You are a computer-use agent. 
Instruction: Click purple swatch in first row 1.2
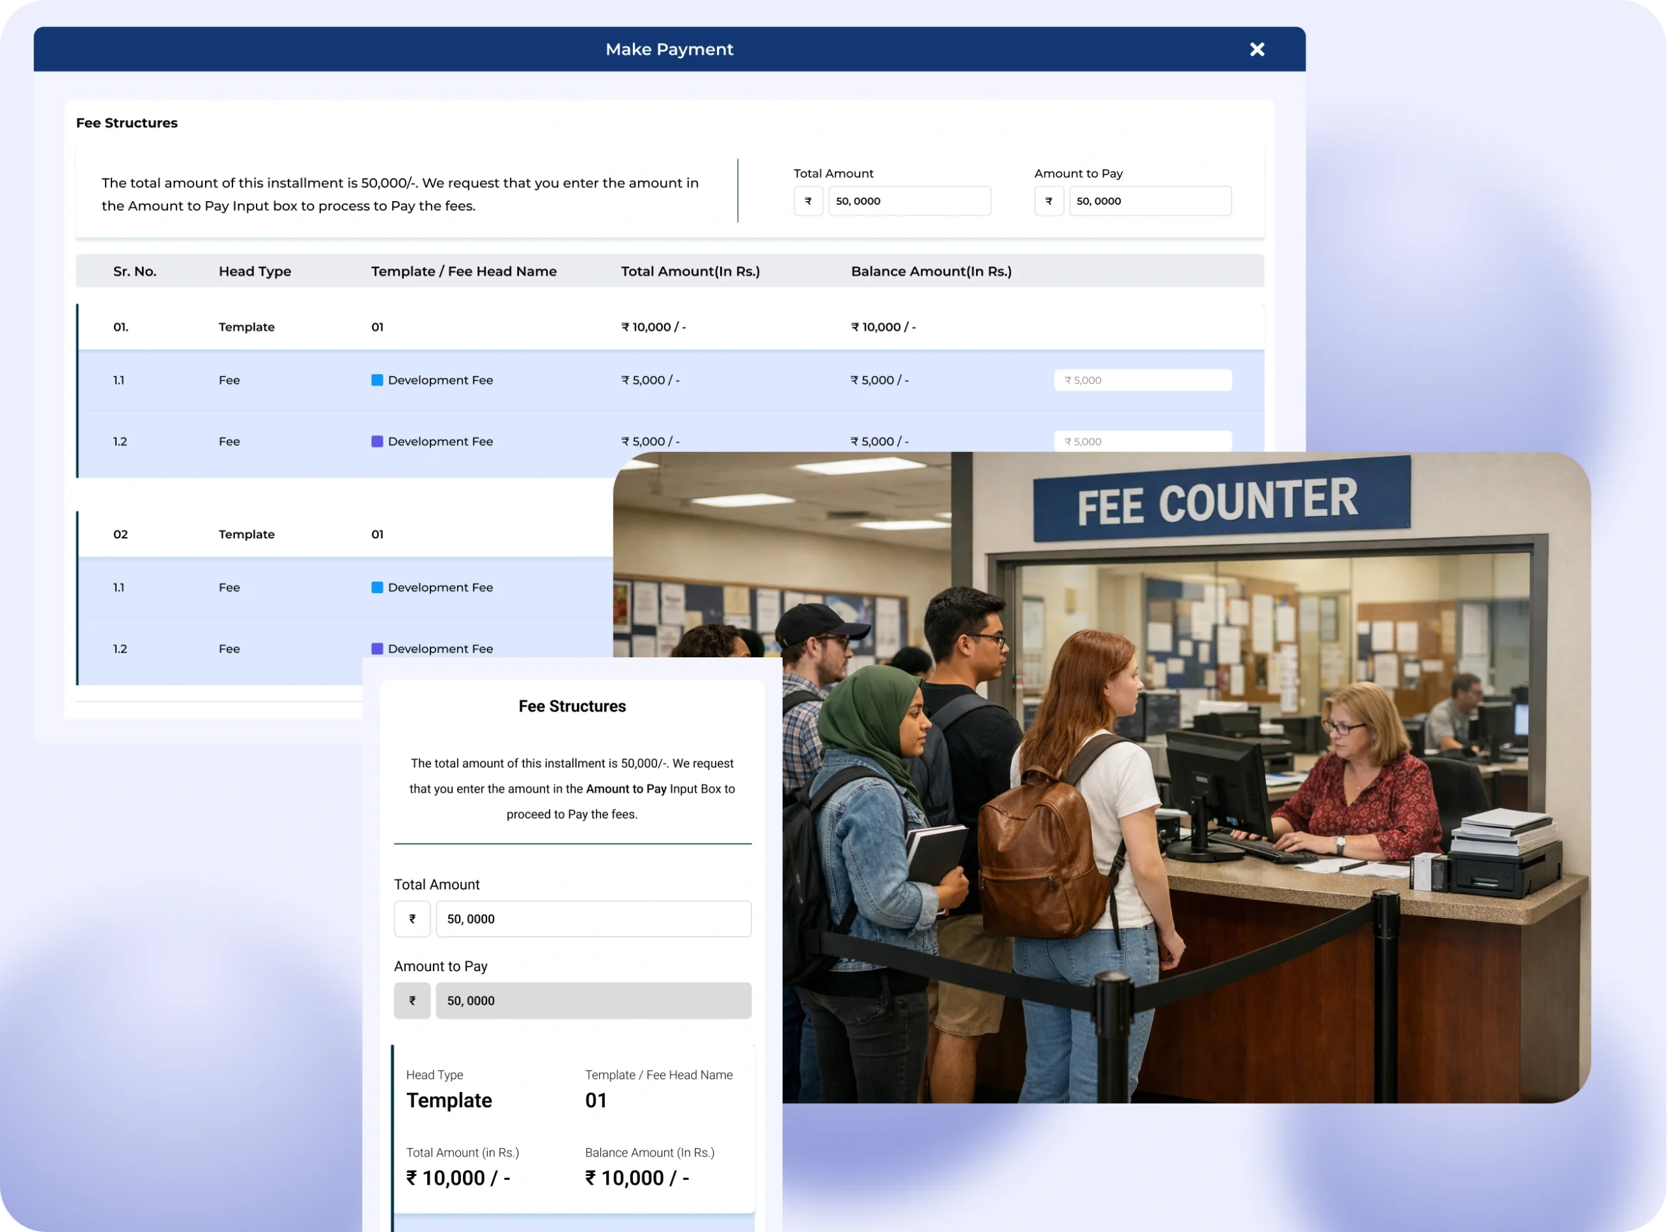pos(377,441)
